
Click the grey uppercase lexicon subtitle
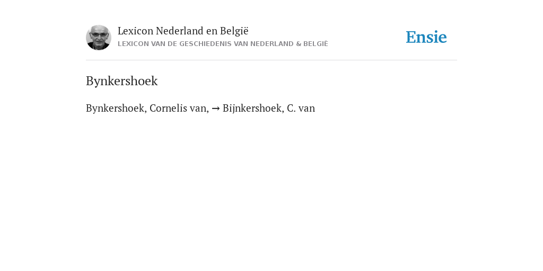tap(223, 44)
